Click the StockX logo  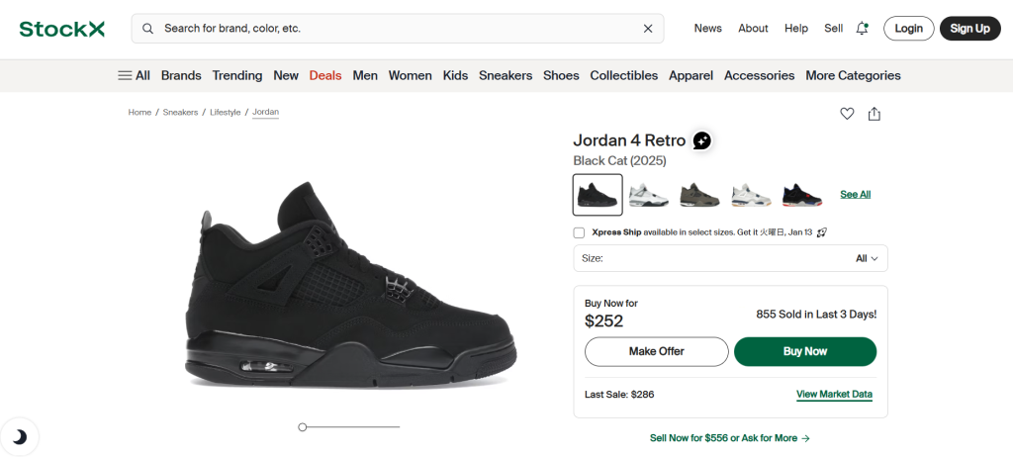(61, 29)
